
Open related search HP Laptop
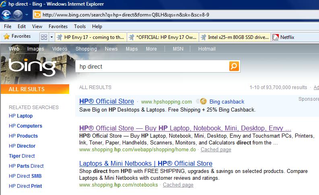[x=21, y=116]
